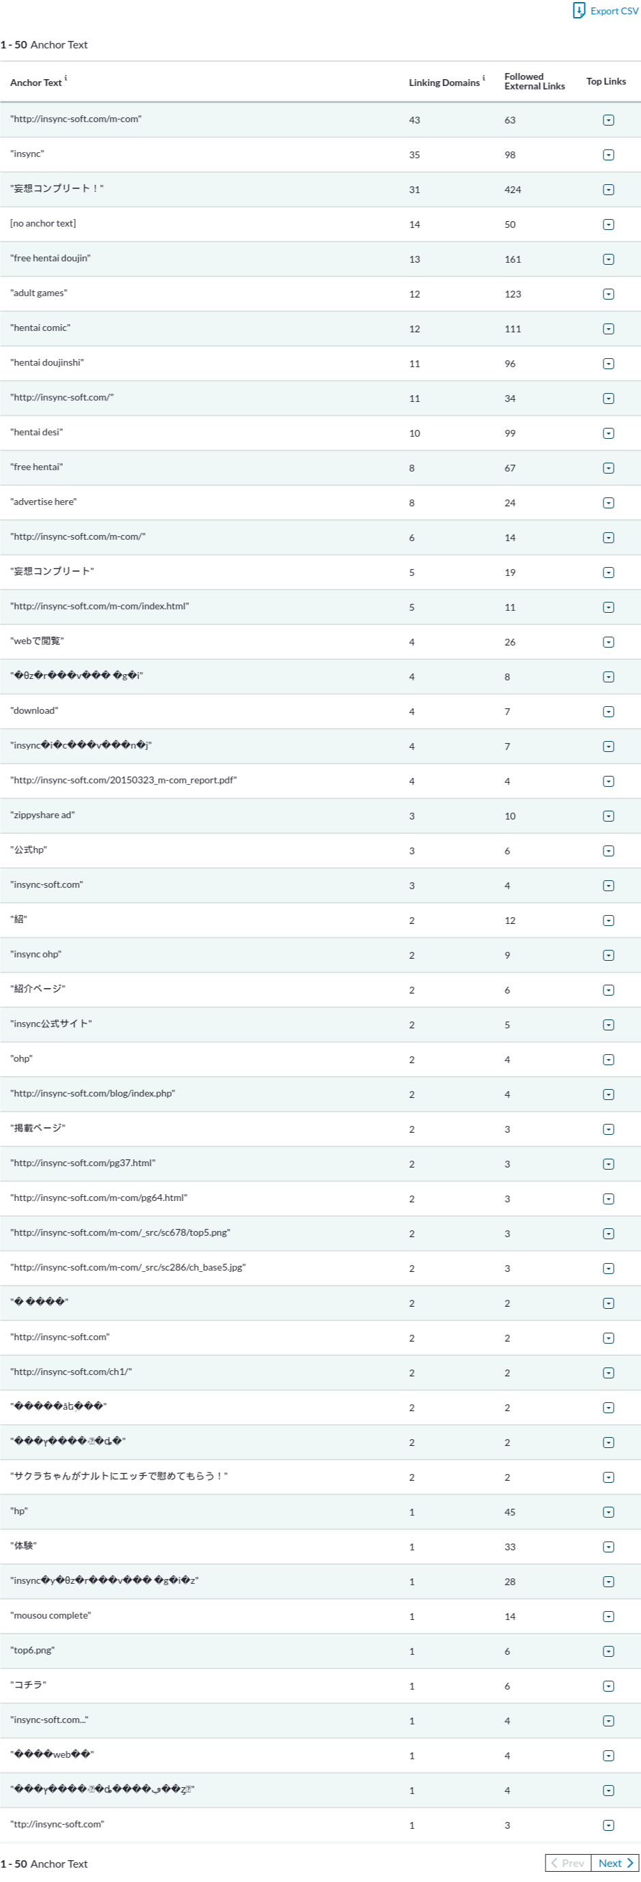This screenshot has width=641, height=1882.
Task: Expand Top Links for "mousou complete" row
Action: (x=608, y=1616)
